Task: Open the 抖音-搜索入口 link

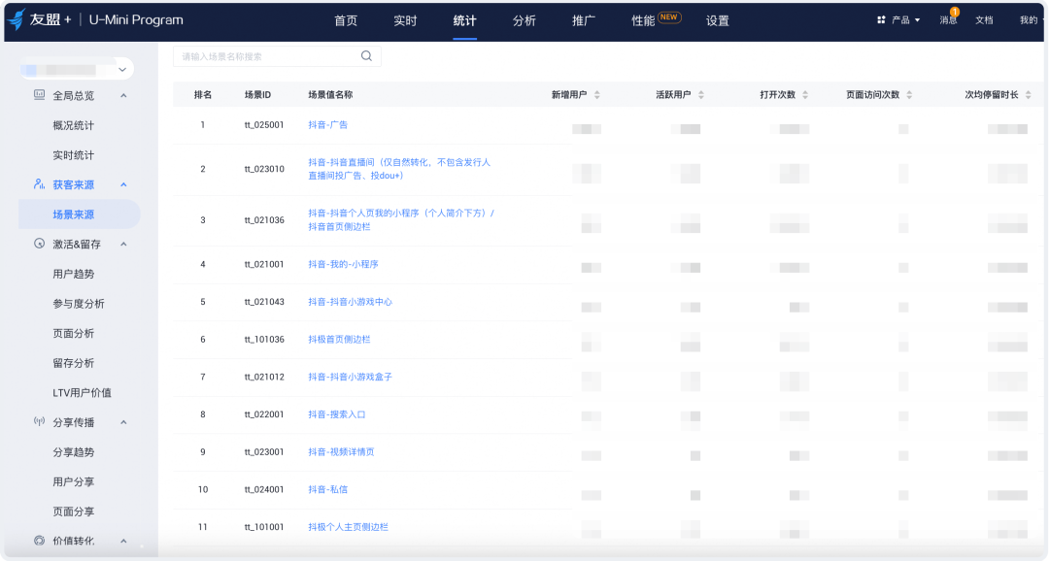Action: (336, 413)
